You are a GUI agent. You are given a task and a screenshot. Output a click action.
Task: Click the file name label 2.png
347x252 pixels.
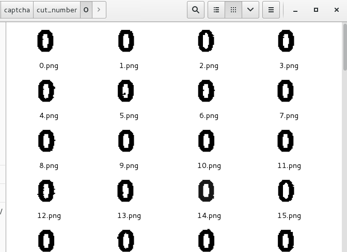click(209, 66)
